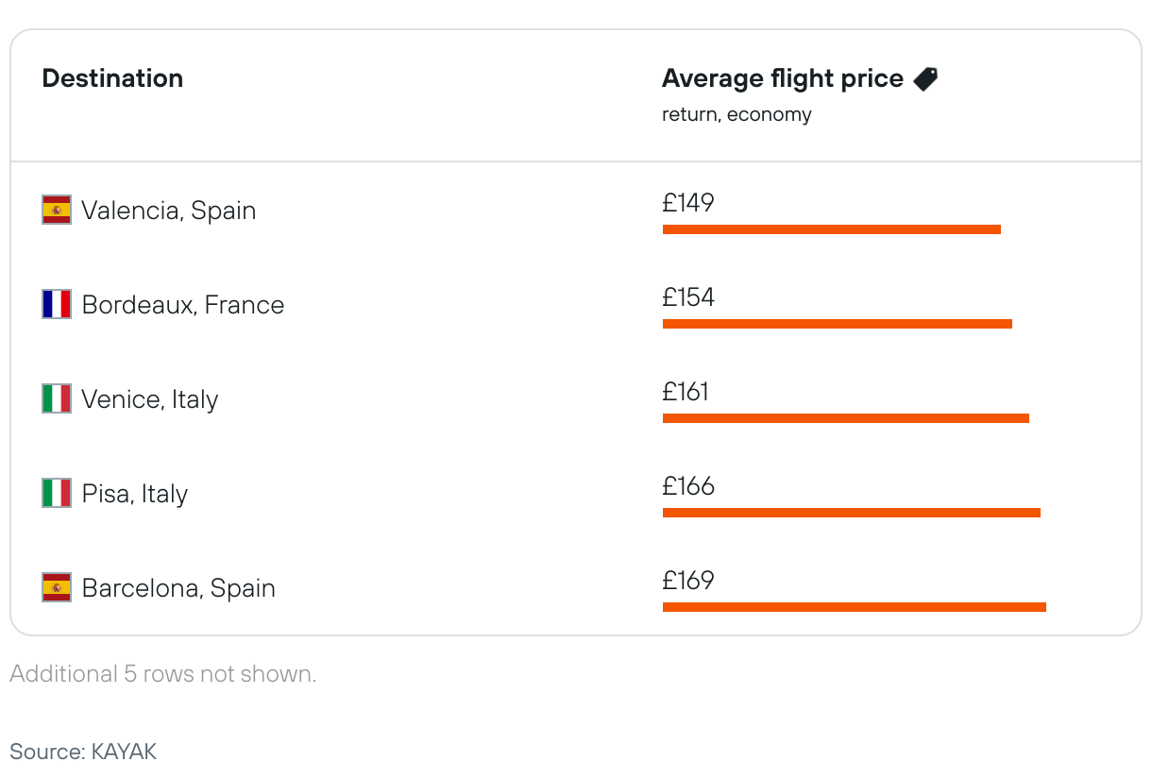Select the Valencia, Spain row label
This screenshot has height=778, width=1152.
point(168,210)
